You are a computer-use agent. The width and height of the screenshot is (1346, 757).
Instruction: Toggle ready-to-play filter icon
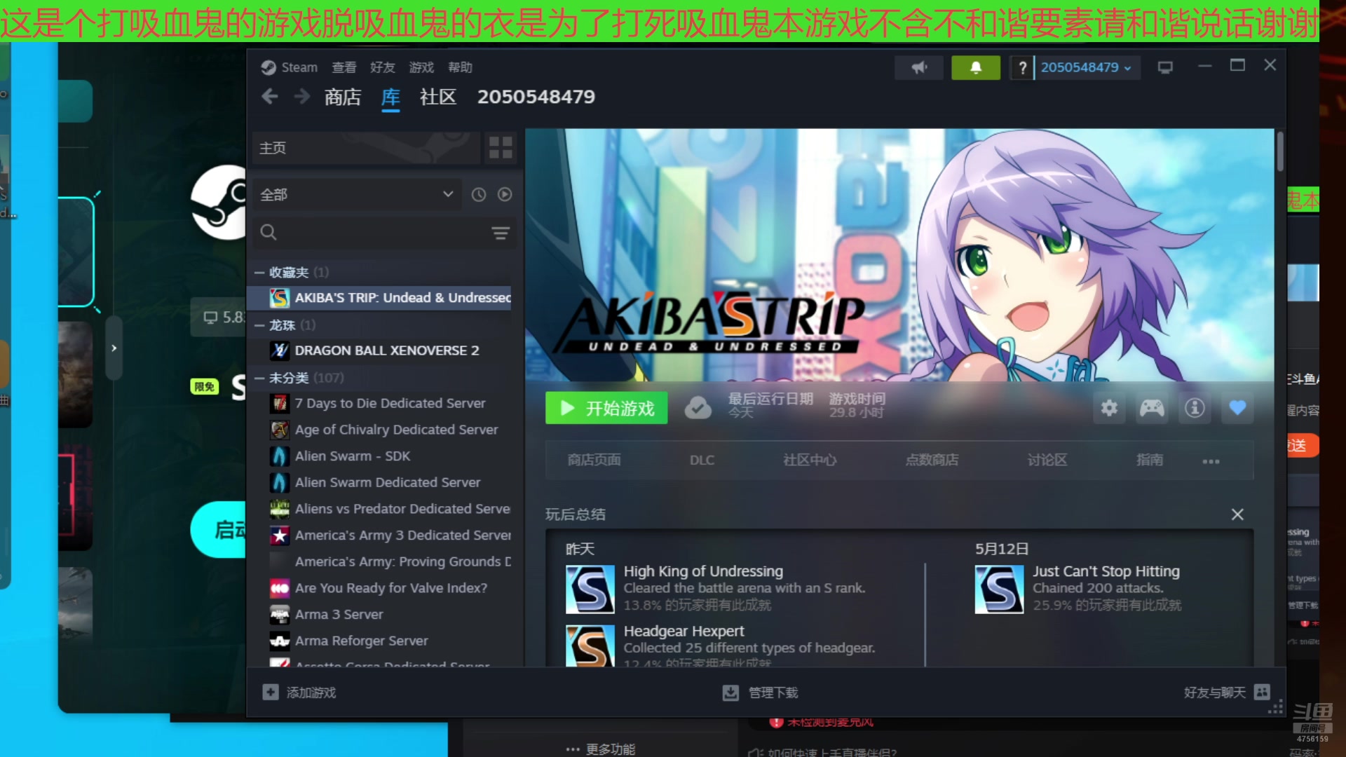[x=505, y=195]
